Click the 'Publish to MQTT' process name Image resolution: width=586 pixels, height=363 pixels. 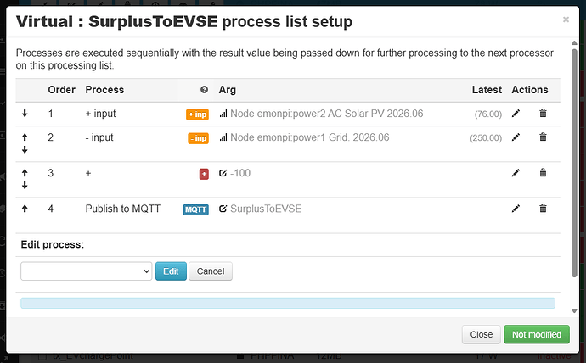(x=123, y=209)
